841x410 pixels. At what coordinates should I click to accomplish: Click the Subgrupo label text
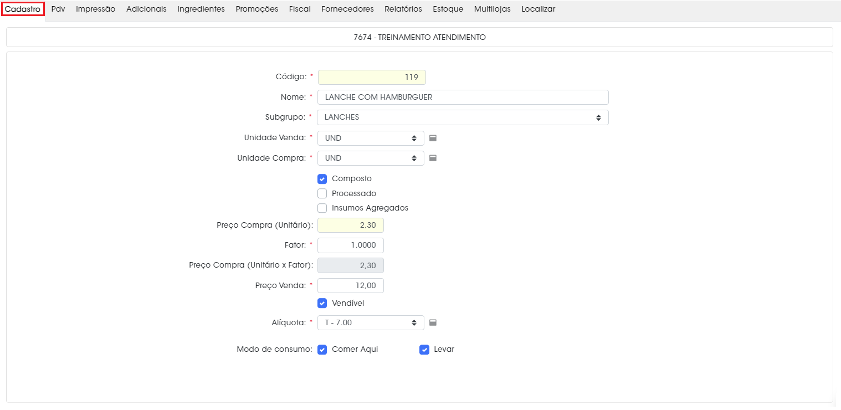click(285, 117)
